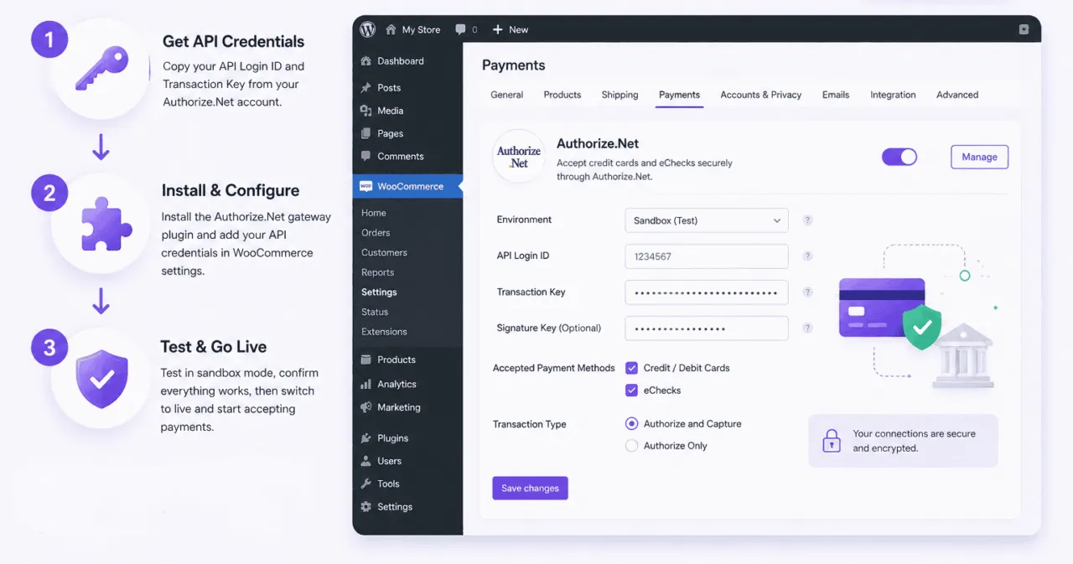1073x564 pixels.
Task: Click the Comments sidebar icon
Action: click(x=365, y=156)
